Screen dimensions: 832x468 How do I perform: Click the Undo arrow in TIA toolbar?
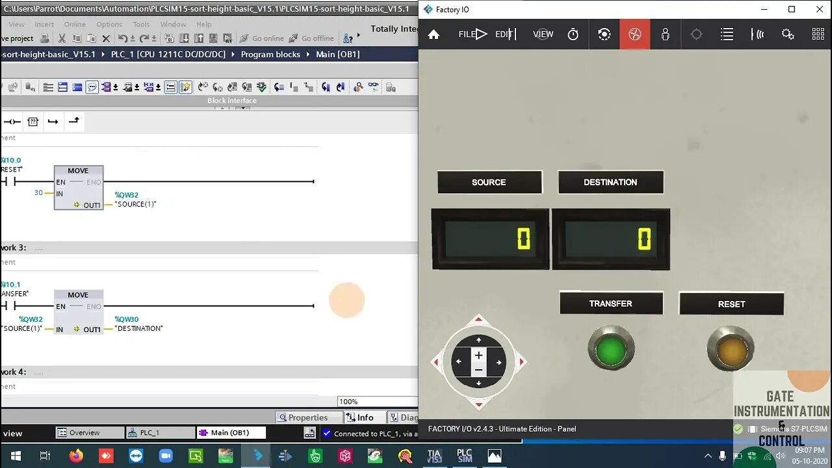tap(123, 38)
